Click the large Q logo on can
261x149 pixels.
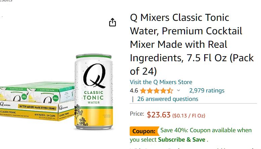click(94, 76)
